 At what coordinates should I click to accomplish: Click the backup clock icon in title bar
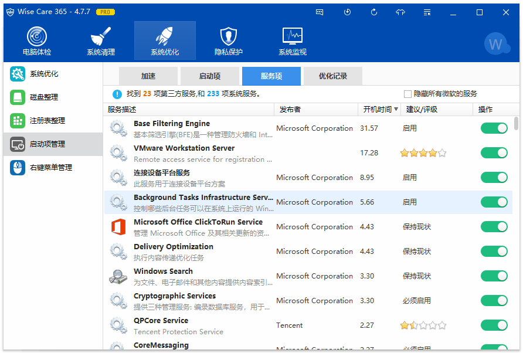pos(347,12)
